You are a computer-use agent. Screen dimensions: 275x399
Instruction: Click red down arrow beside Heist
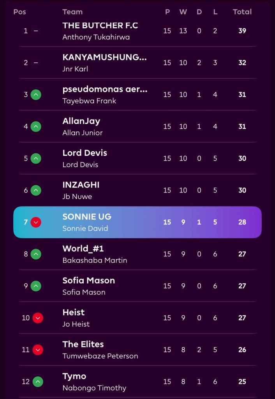pos(38,318)
